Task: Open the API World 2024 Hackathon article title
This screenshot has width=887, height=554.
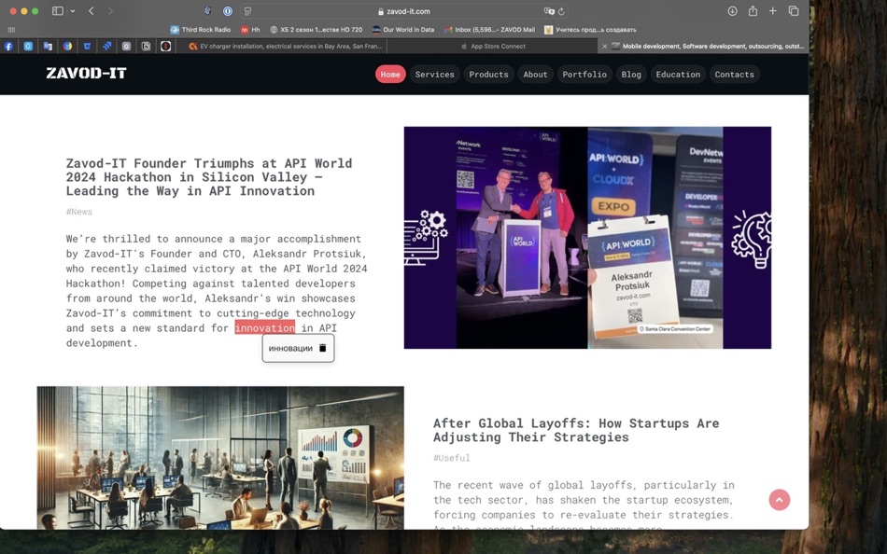Action: (209, 177)
